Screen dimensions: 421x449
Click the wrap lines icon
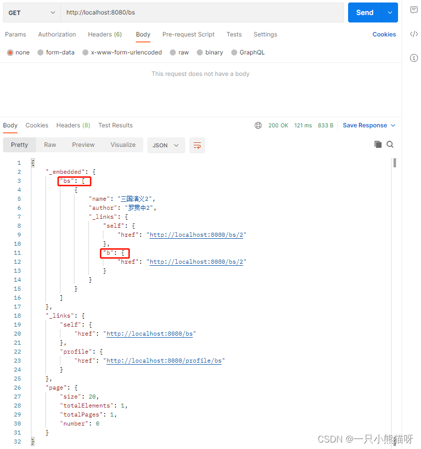197,145
